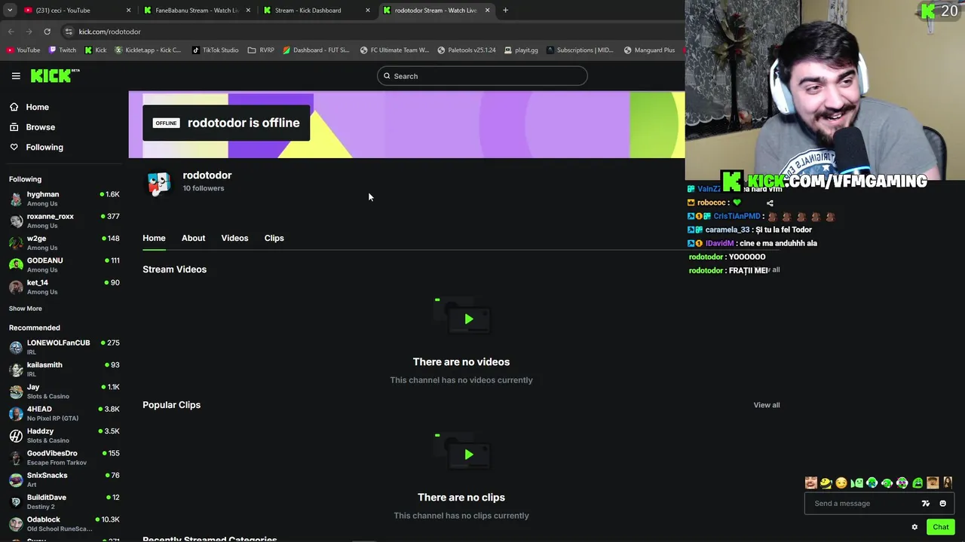Viewport: 965px width, 542px height.
Task: Open the chat emote picker smiley
Action: pos(942,504)
